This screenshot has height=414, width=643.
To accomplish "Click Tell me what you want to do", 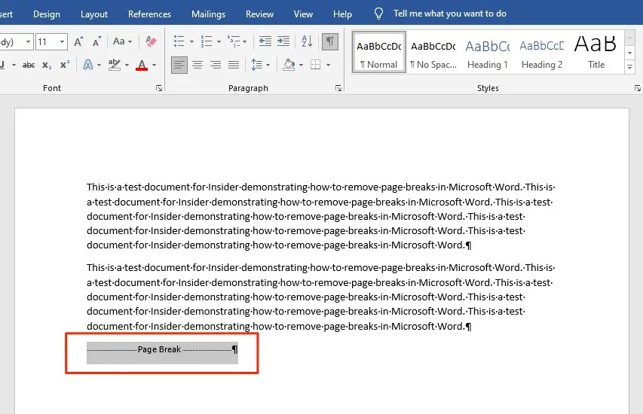I will tap(450, 14).
